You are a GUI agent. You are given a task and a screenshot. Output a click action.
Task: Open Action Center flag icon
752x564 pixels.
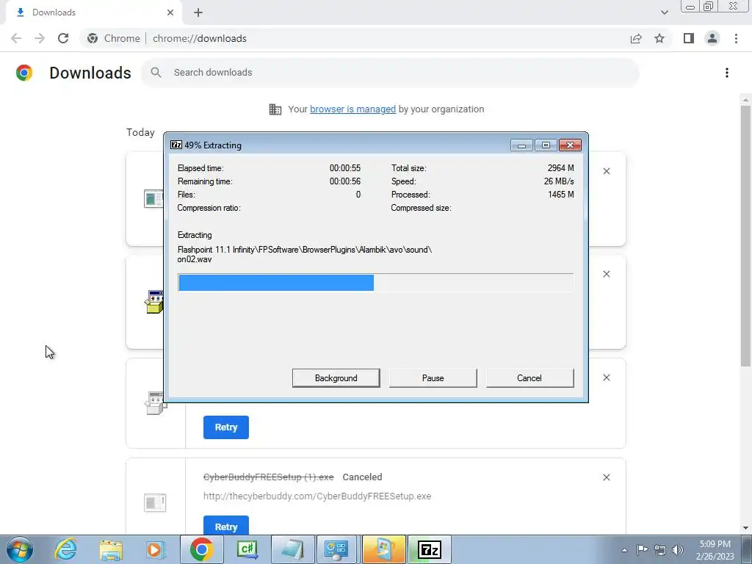click(x=642, y=550)
